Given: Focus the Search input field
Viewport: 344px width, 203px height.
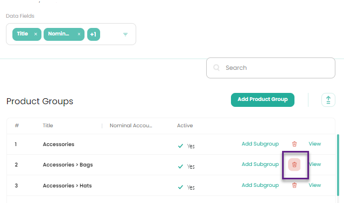Looking at the screenshot, I should pyautogui.click(x=271, y=68).
